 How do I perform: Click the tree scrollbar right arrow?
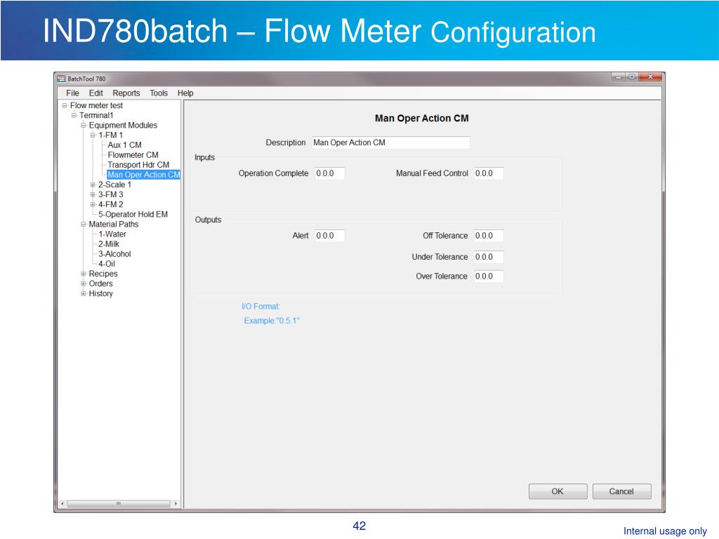(x=176, y=504)
